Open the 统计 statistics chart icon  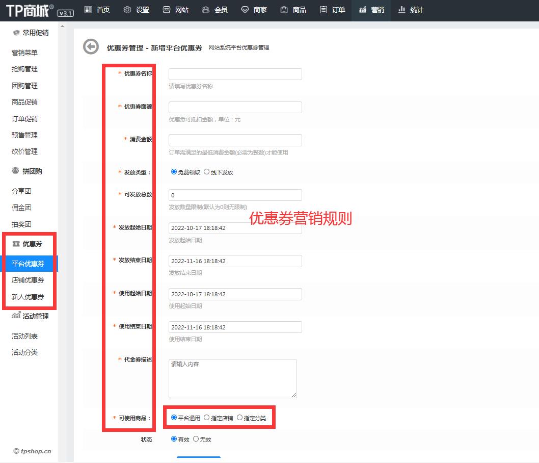(402, 10)
